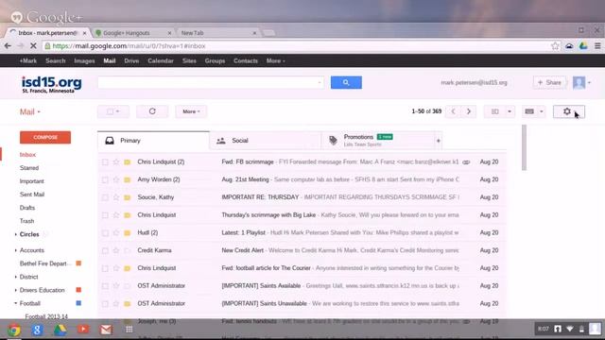Mark Soucie, Kathy email as important
This screenshot has height=340, width=605.
128,197
